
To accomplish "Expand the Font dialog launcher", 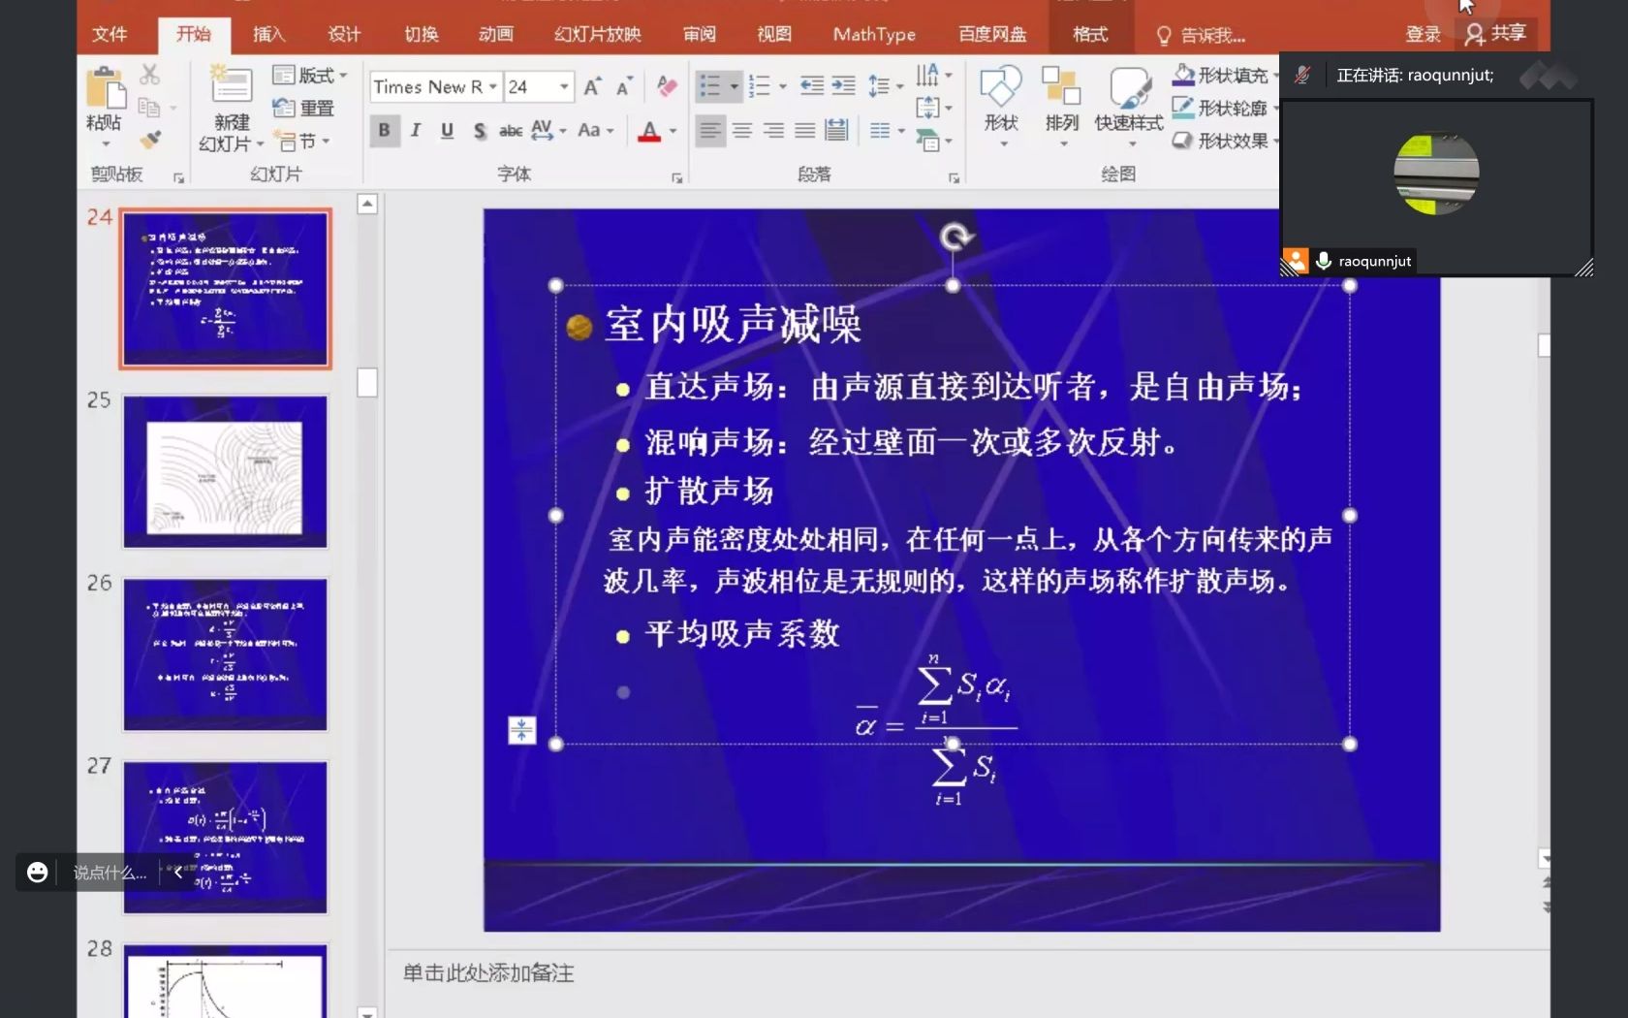I will coord(676,177).
